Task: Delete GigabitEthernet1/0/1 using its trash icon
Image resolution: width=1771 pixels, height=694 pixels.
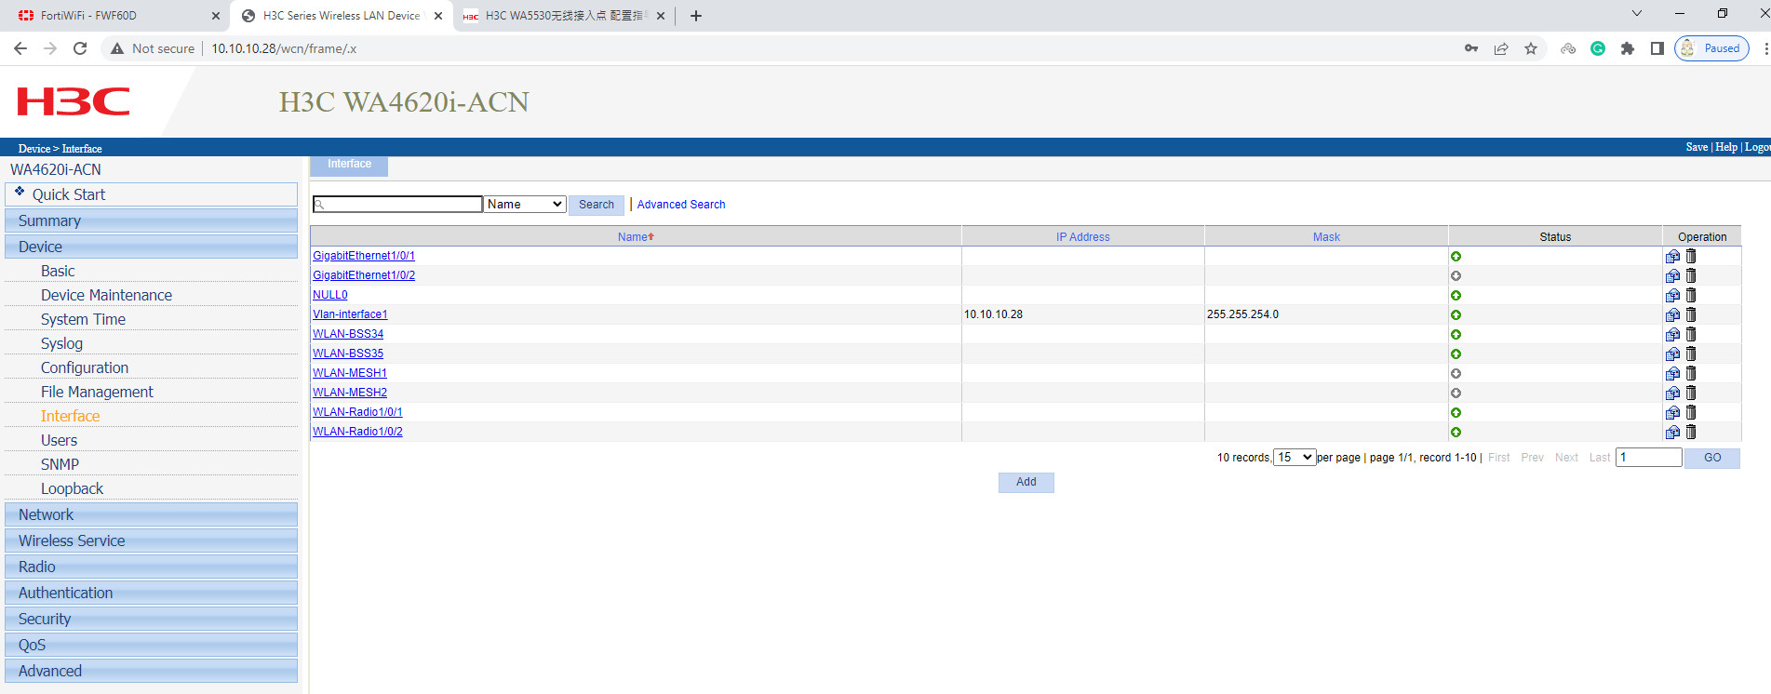Action: coord(1691,256)
